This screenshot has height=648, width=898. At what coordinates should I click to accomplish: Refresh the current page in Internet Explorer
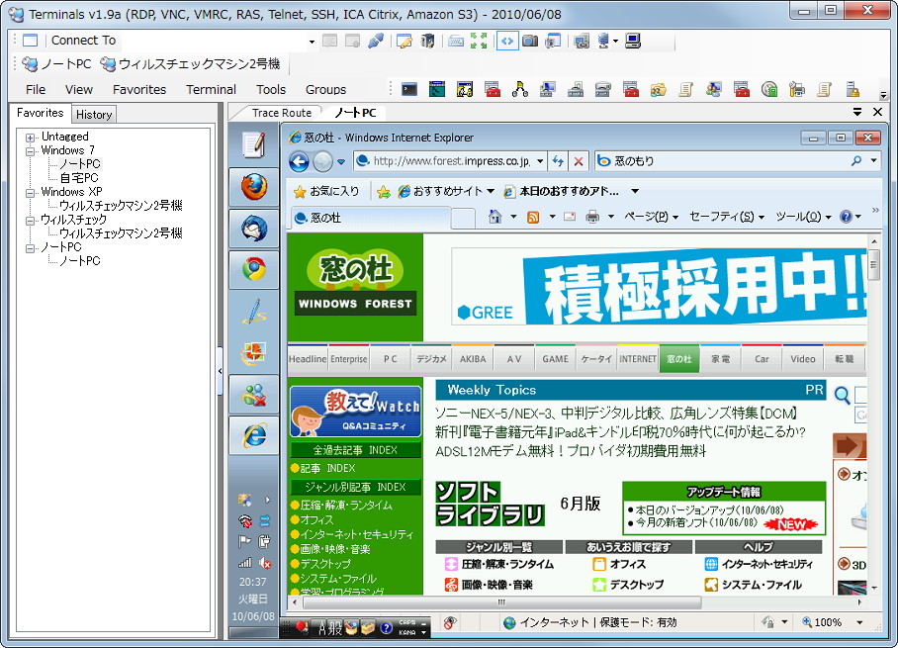[x=558, y=161]
